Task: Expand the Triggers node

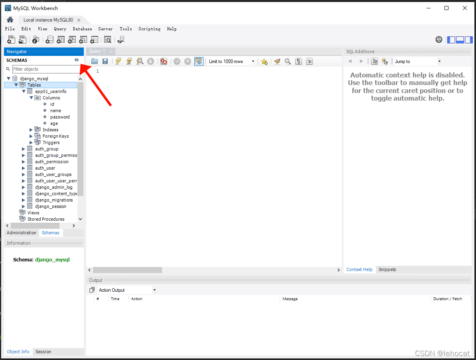Action: [x=31, y=142]
